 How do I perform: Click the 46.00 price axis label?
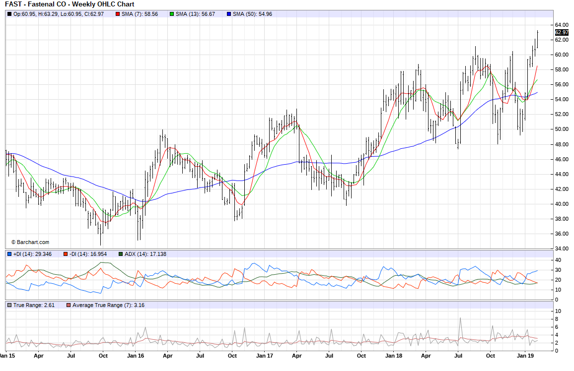562,159
